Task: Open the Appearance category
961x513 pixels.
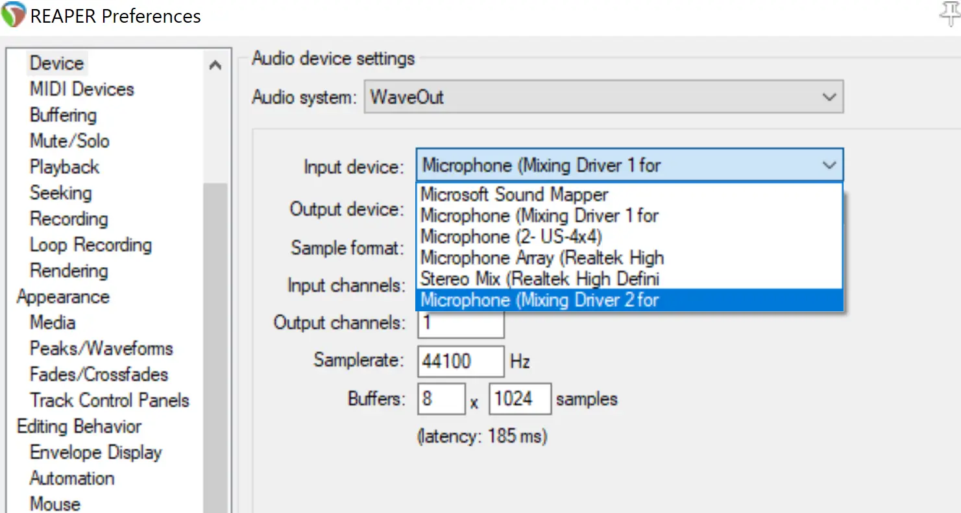Action: [63, 297]
